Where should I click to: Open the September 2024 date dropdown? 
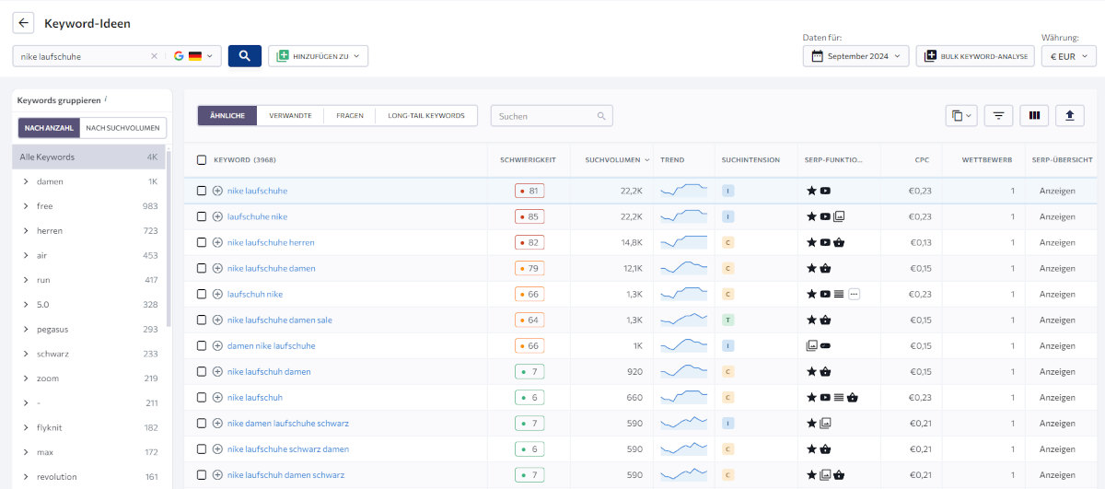856,56
